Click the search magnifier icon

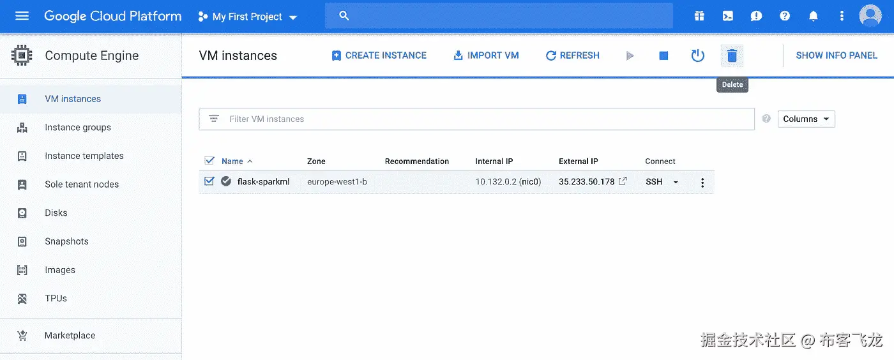[344, 16]
